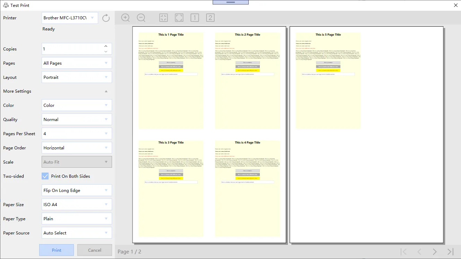Open the Paper Size dropdown

tap(77, 205)
